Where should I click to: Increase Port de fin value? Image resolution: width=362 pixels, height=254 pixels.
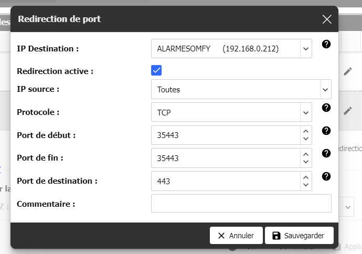tap(305, 154)
